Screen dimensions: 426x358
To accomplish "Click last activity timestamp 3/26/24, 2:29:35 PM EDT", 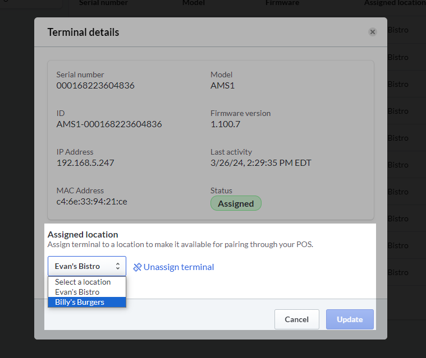I will [261, 163].
